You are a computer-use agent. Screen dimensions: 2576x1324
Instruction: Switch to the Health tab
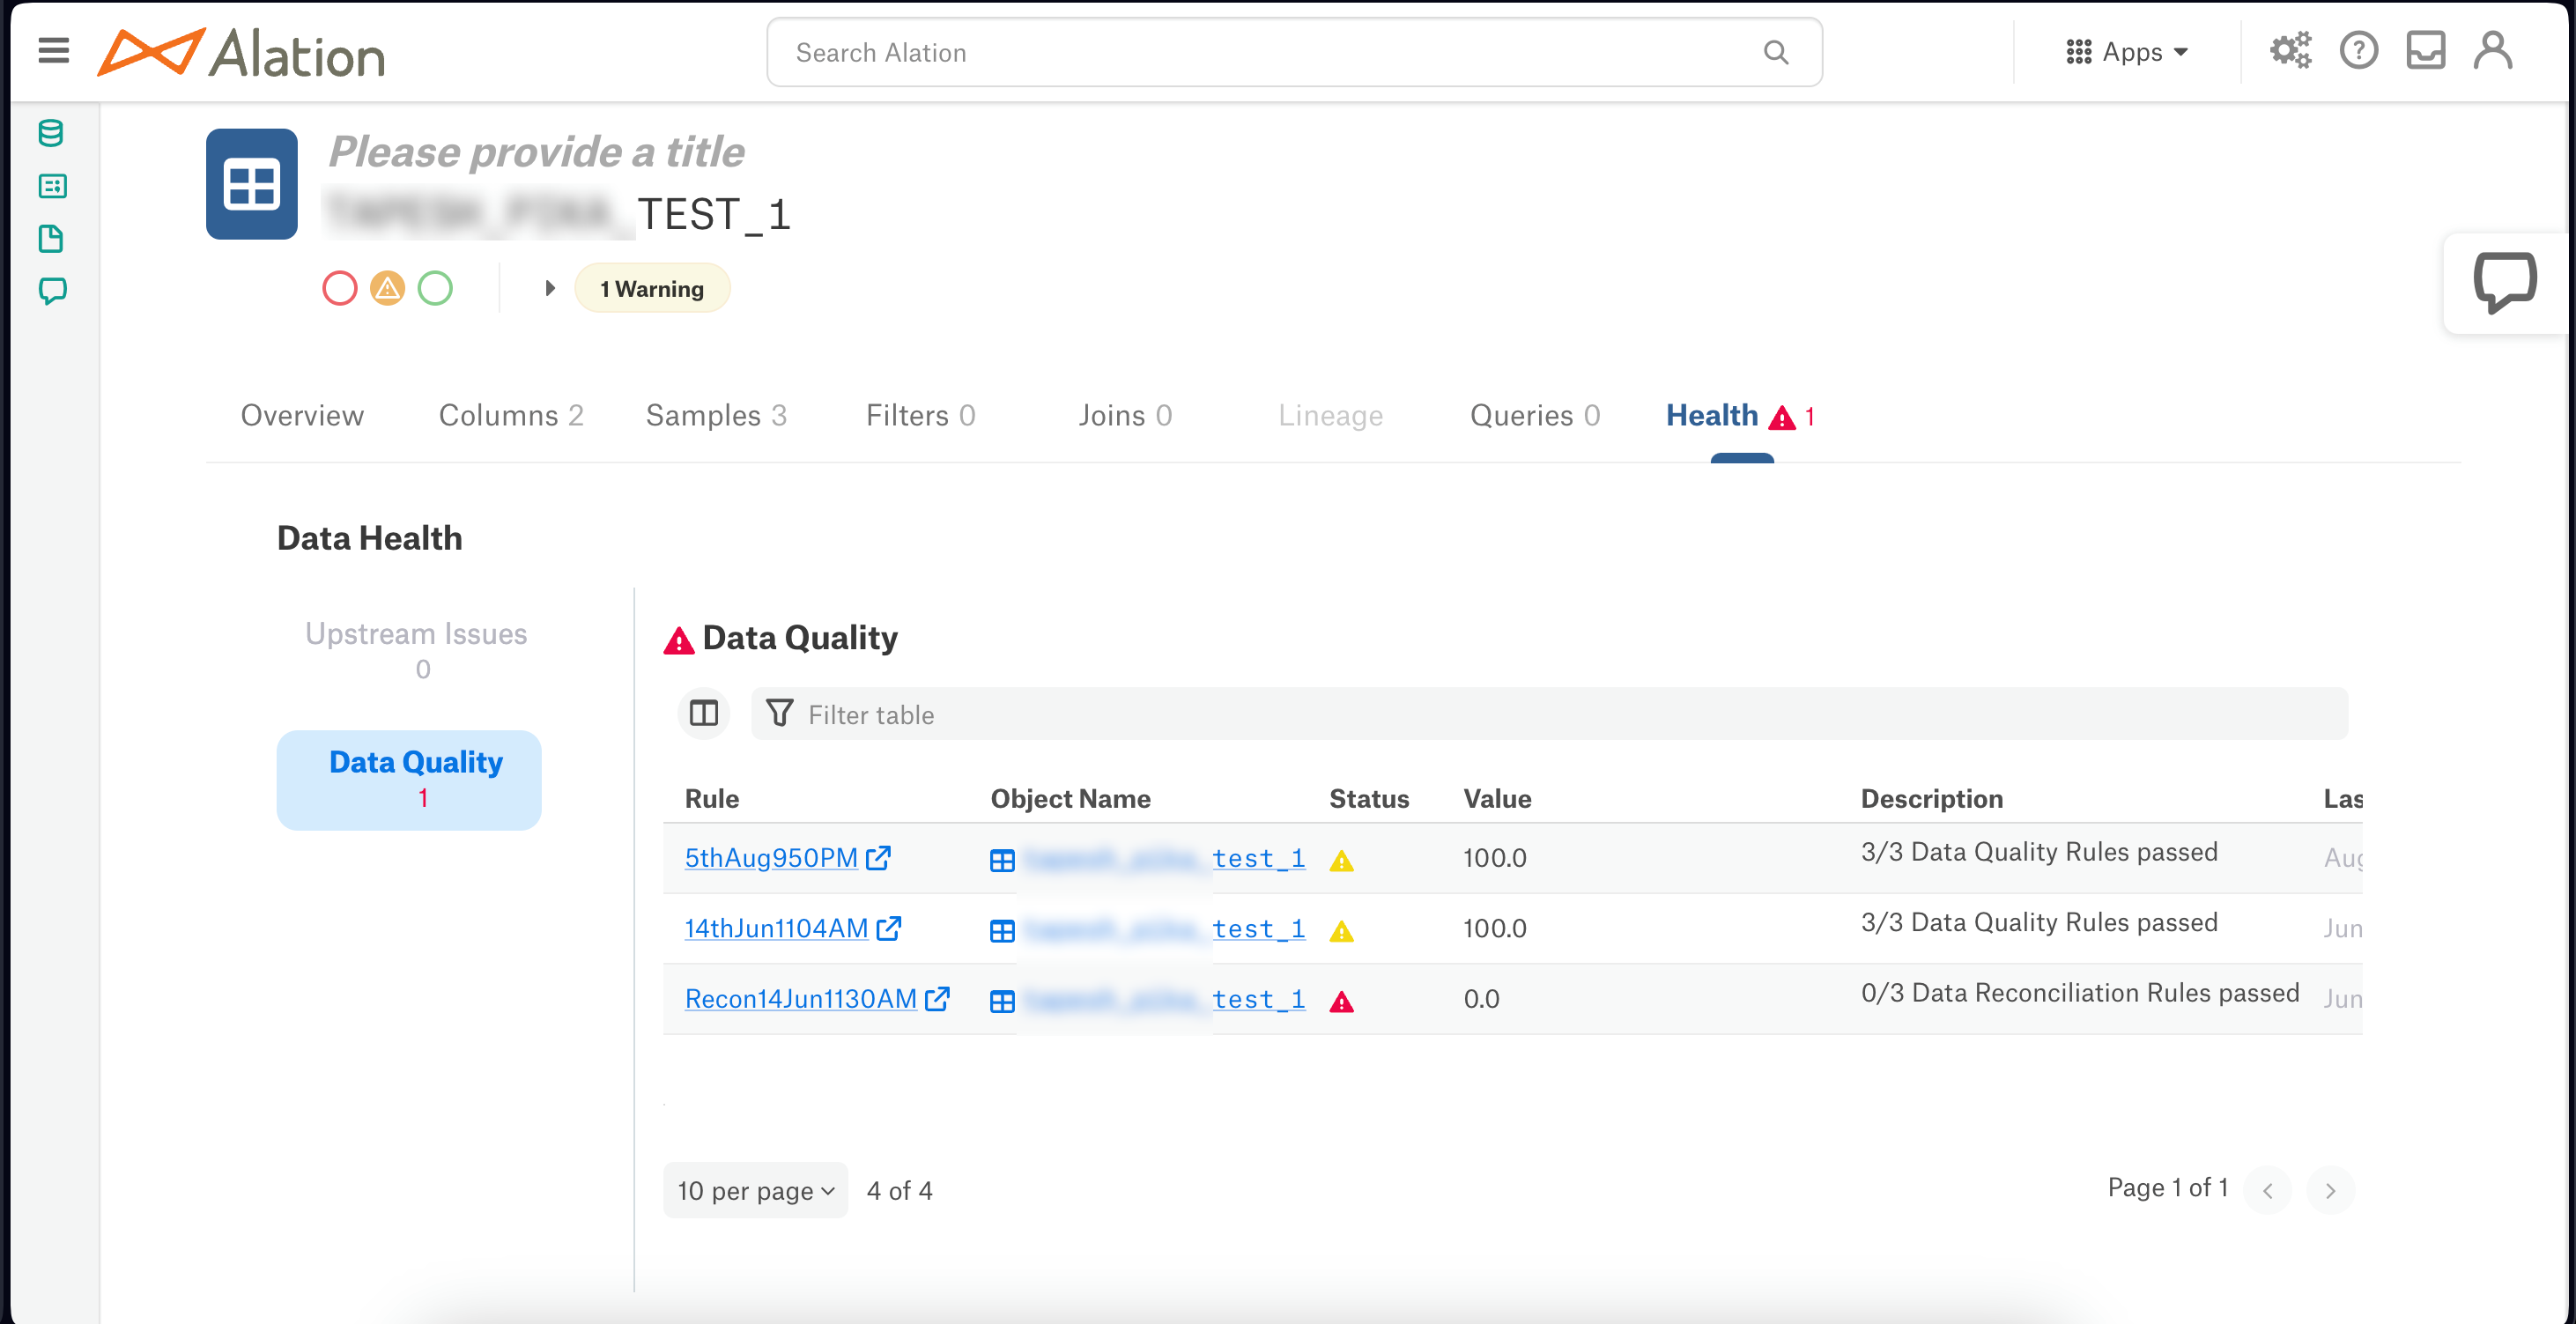pos(1741,415)
